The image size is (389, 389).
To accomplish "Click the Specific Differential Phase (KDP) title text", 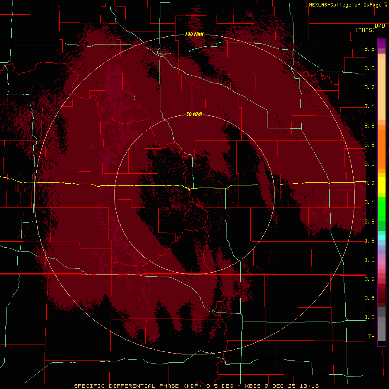I will [x=139, y=386].
